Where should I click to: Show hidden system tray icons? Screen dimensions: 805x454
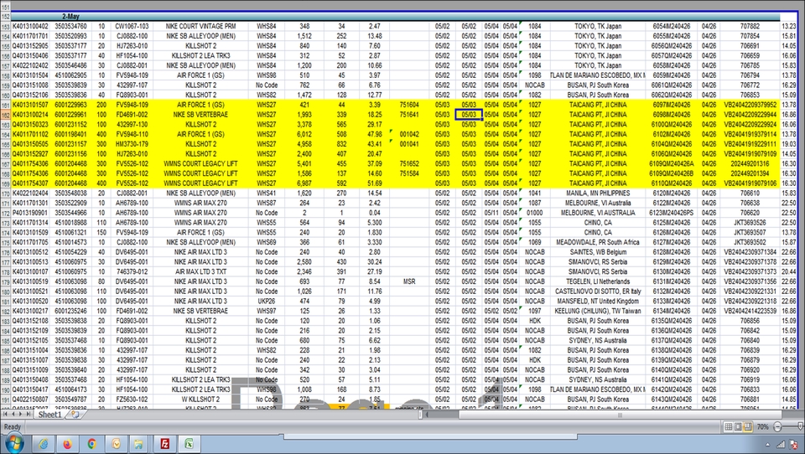tap(767, 445)
